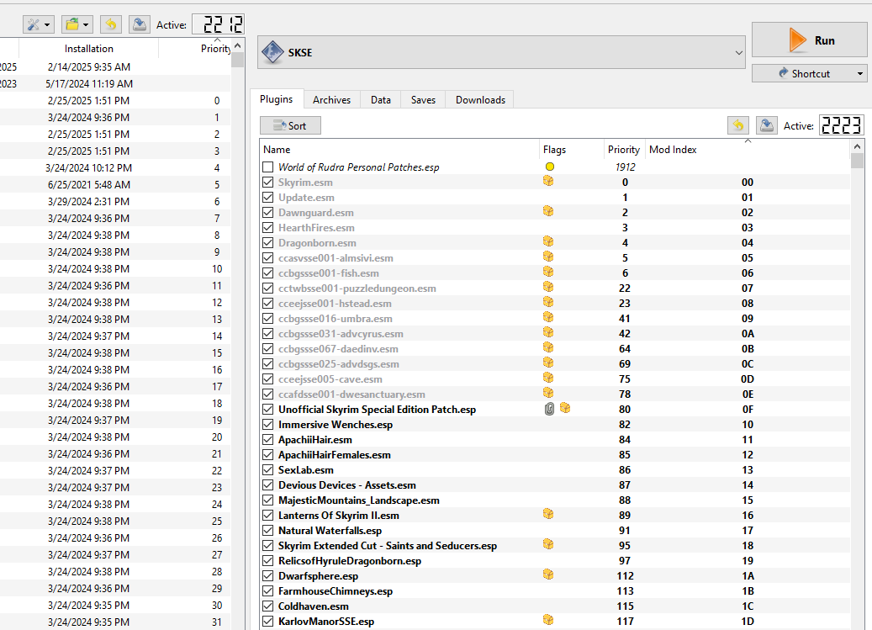Click the SKSE executable icon
Image resolution: width=872 pixels, height=630 pixels.
pyautogui.click(x=272, y=52)
